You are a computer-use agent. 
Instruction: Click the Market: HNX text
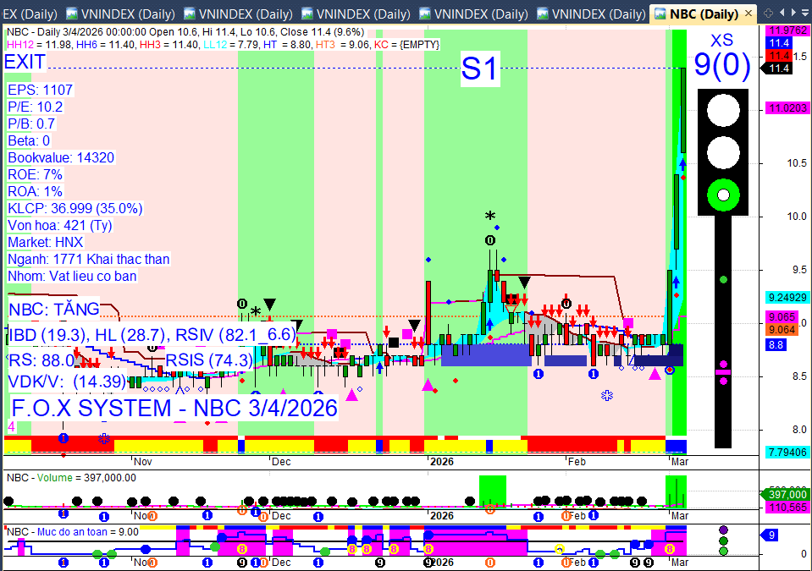pyautogui.click(x=46, y=243)
